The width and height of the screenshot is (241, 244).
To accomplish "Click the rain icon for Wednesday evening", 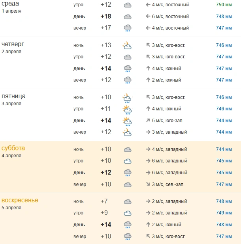I will coord(128,28).
